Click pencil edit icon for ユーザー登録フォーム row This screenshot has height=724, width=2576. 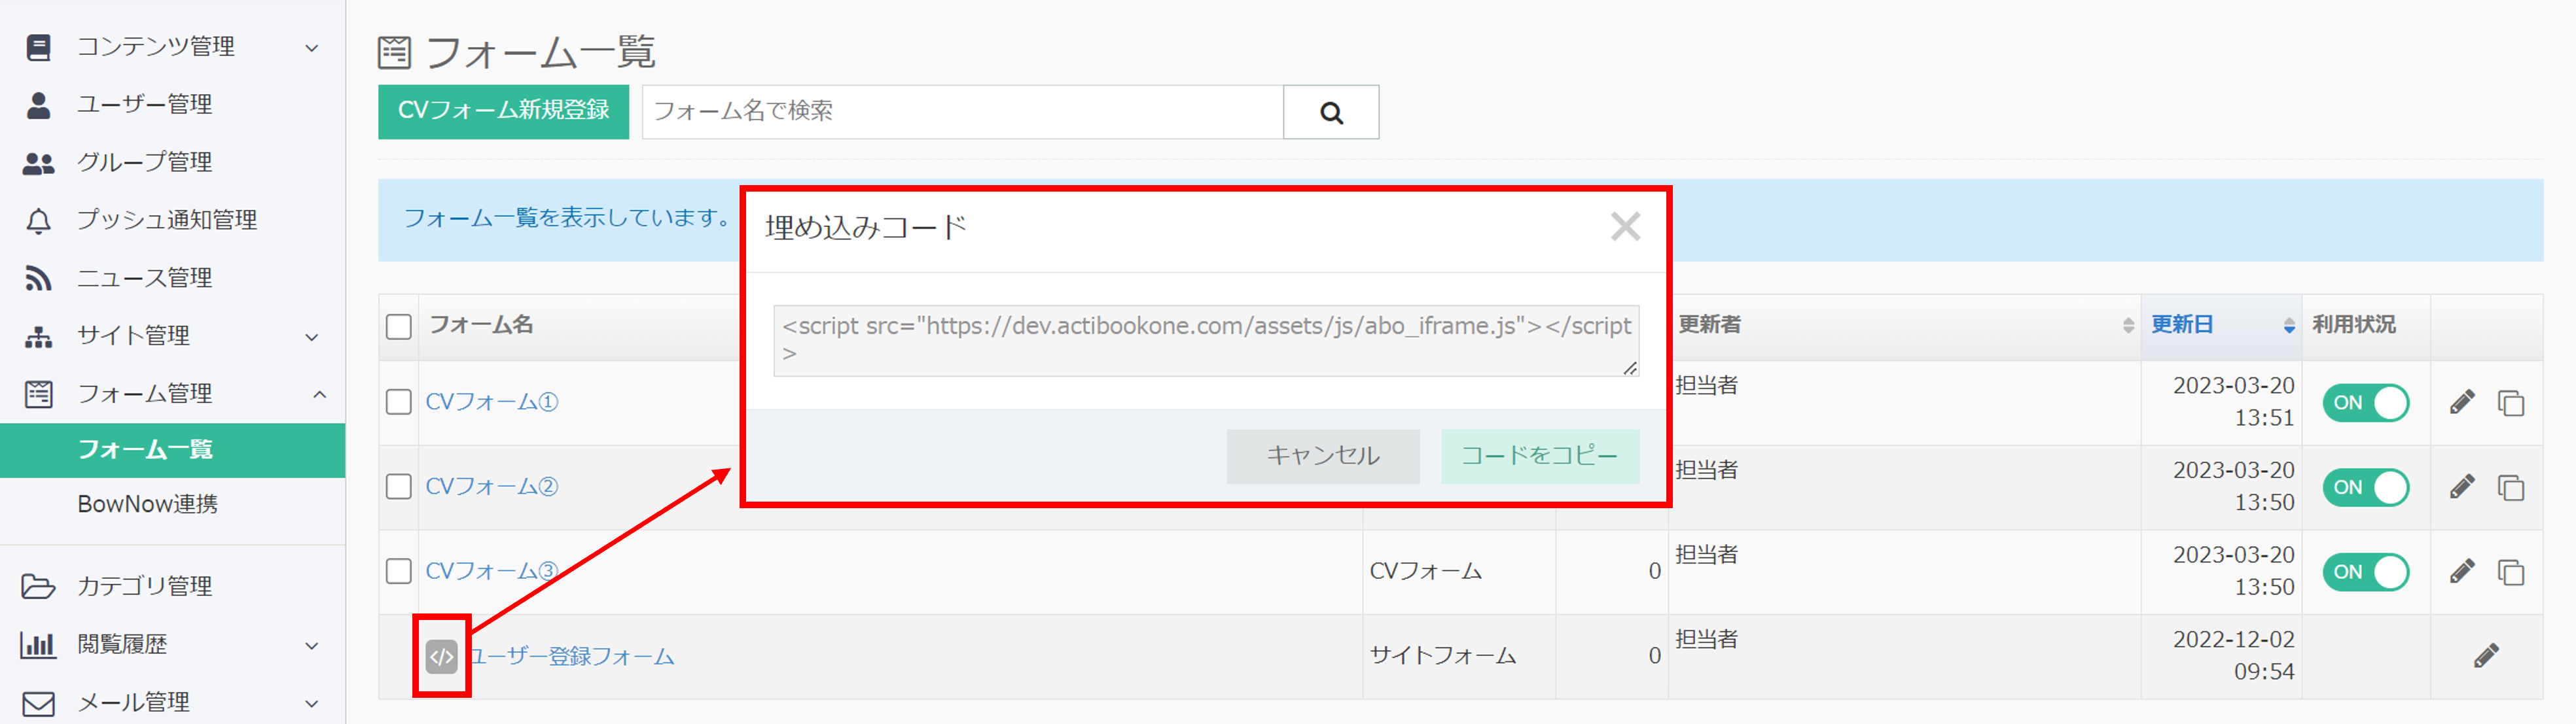coord(2485,656)
